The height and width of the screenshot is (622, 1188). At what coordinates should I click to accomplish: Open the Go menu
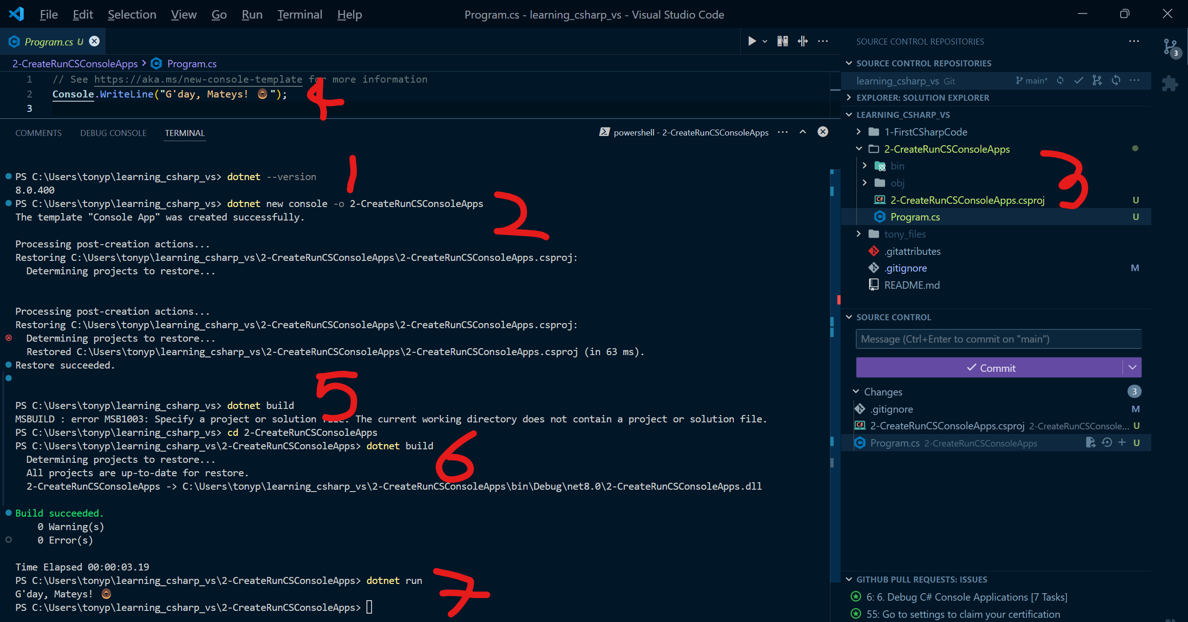click(219, 14)
